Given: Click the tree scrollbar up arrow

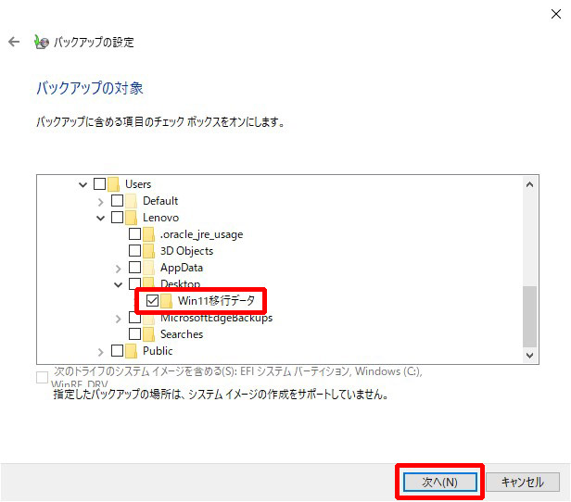Looking at the screenshot, I should coord(530,185).
